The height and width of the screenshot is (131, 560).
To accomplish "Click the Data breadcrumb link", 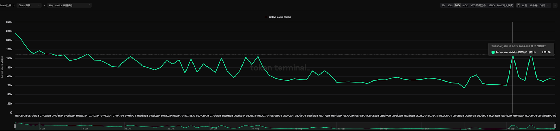I will click(x=6, y=5).
